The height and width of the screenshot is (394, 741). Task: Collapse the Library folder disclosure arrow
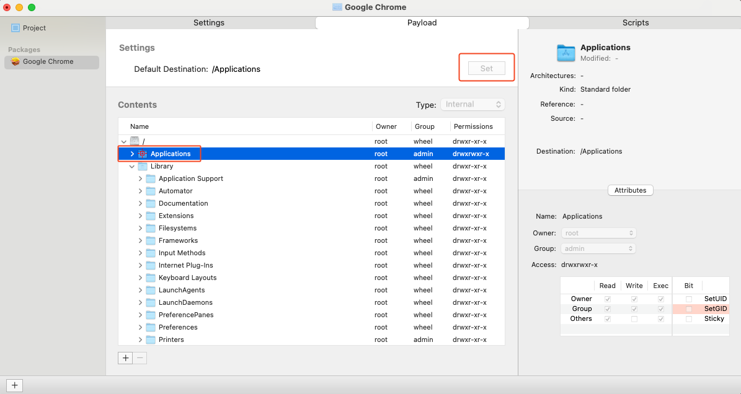click(x=132, y=166)
